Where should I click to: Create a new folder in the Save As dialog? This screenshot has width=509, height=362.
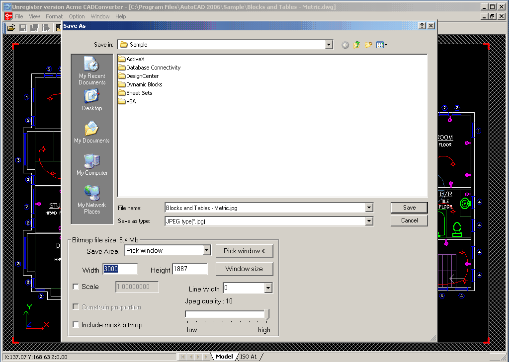tap(368, 44)
